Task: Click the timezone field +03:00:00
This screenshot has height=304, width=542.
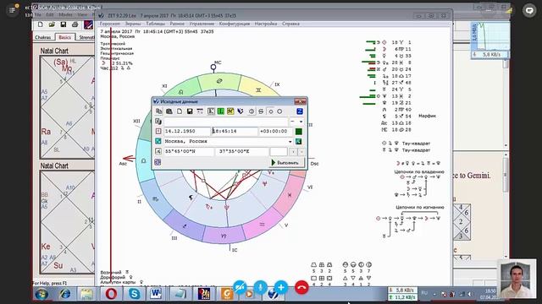Action: (275, 132)
